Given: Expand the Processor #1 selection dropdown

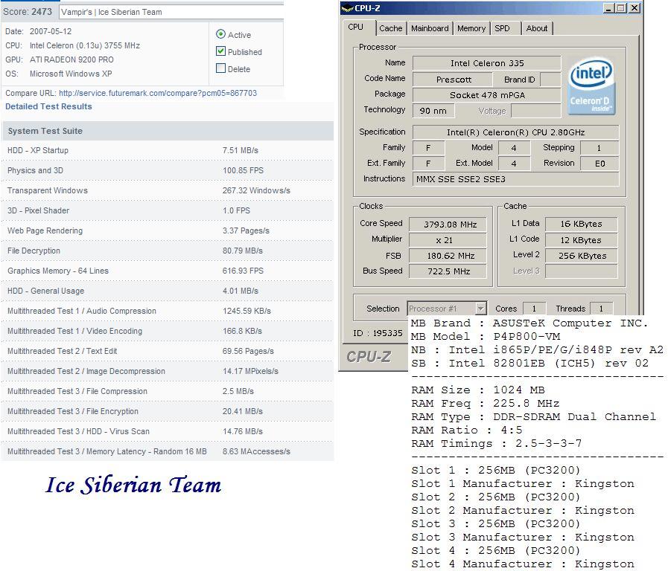Looking at the screenshot, I should coord(480,309).
